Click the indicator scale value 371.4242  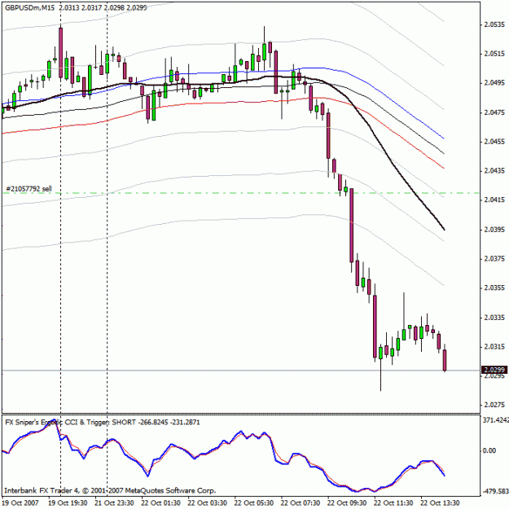pyautogui.click(x=496, y=420)
